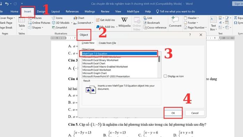The image size is (243, 137).
Task: Insert a Blank Page
Action: click(6, 23)
